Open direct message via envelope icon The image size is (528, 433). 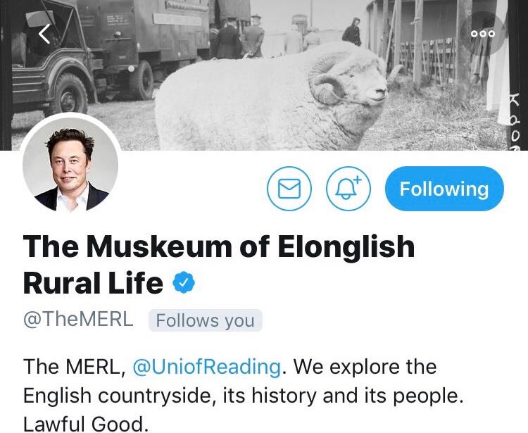tap(289, 189)
